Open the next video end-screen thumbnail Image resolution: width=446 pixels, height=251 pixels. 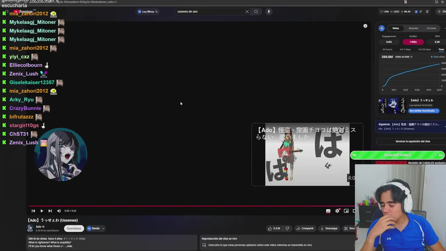coord(307,154)
